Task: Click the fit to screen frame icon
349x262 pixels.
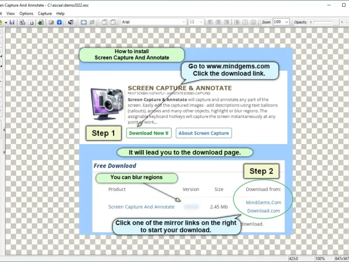Action: click(84, 22)
